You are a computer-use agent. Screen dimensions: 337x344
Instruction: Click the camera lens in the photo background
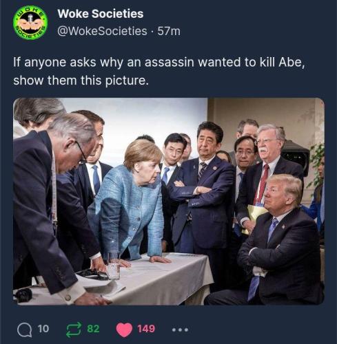point(296,158)
